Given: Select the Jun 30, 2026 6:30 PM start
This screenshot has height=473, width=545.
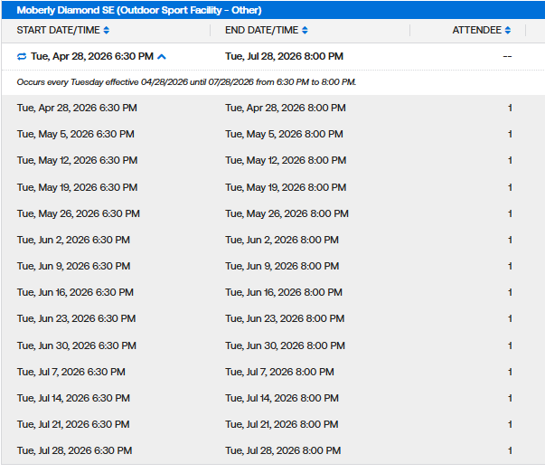Looking at the screenshot, I should point(76,345).
